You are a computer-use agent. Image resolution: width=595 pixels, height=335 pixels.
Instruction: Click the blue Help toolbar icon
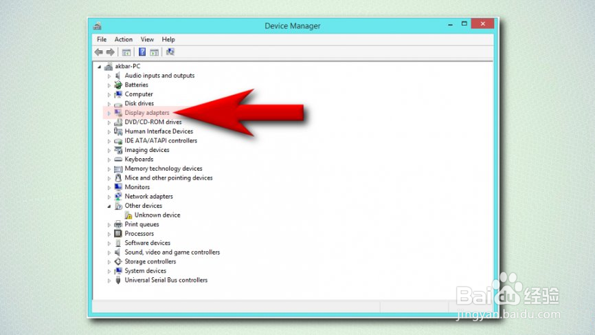tap(142, 52)
